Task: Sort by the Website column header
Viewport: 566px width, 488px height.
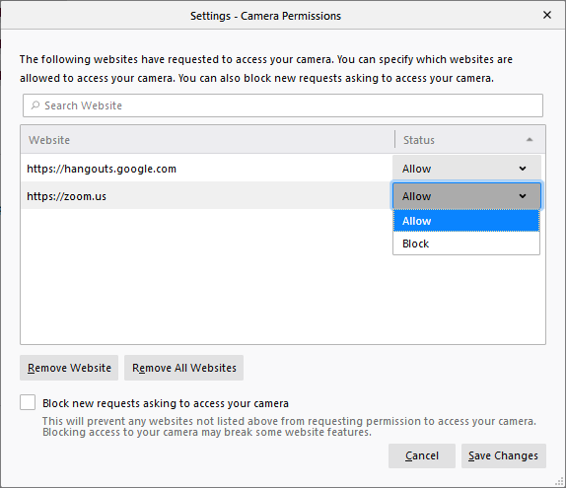Action: (207, 140)
